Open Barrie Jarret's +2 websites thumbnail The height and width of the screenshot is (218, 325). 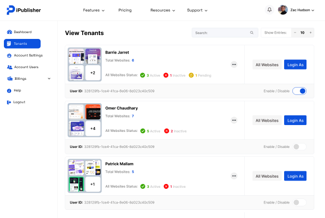pos(93,73)
